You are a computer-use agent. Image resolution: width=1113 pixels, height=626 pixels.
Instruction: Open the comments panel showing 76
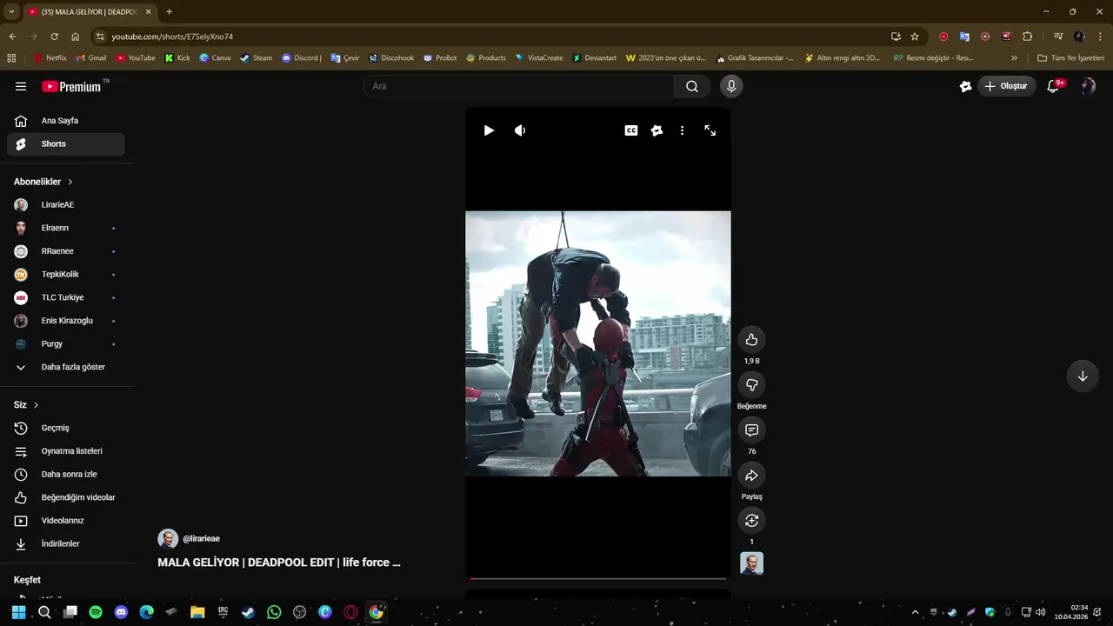tap(752, 430)
